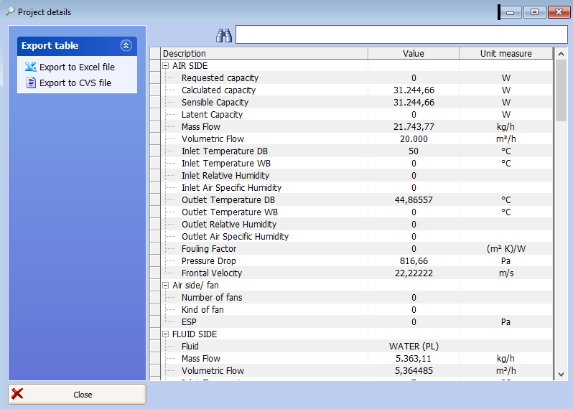The height and width of the screenshot is (409, 573).
Task: Select the ESP row
Action: pyautogui.click(x=356, y=322)
